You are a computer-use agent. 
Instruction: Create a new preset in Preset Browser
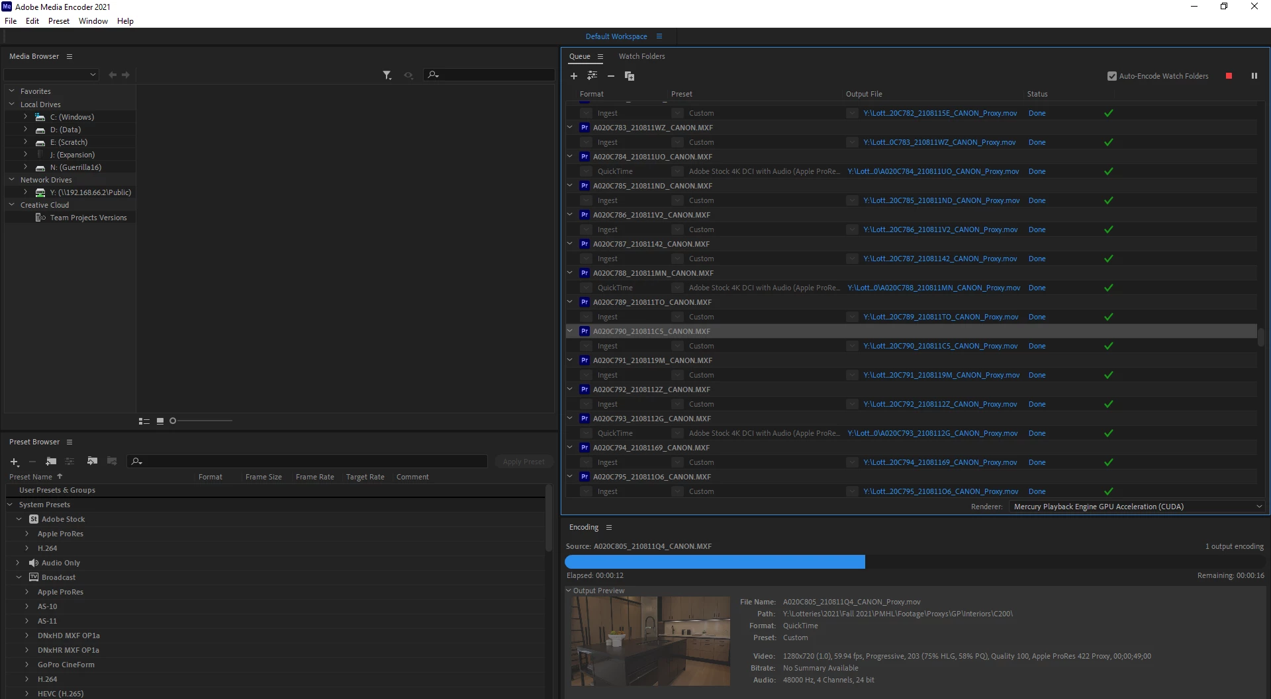(x=15, y=462)
